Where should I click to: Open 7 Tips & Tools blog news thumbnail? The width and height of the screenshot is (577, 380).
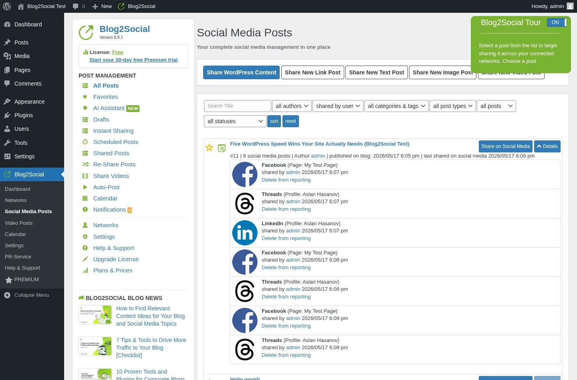tap(95, 346)
